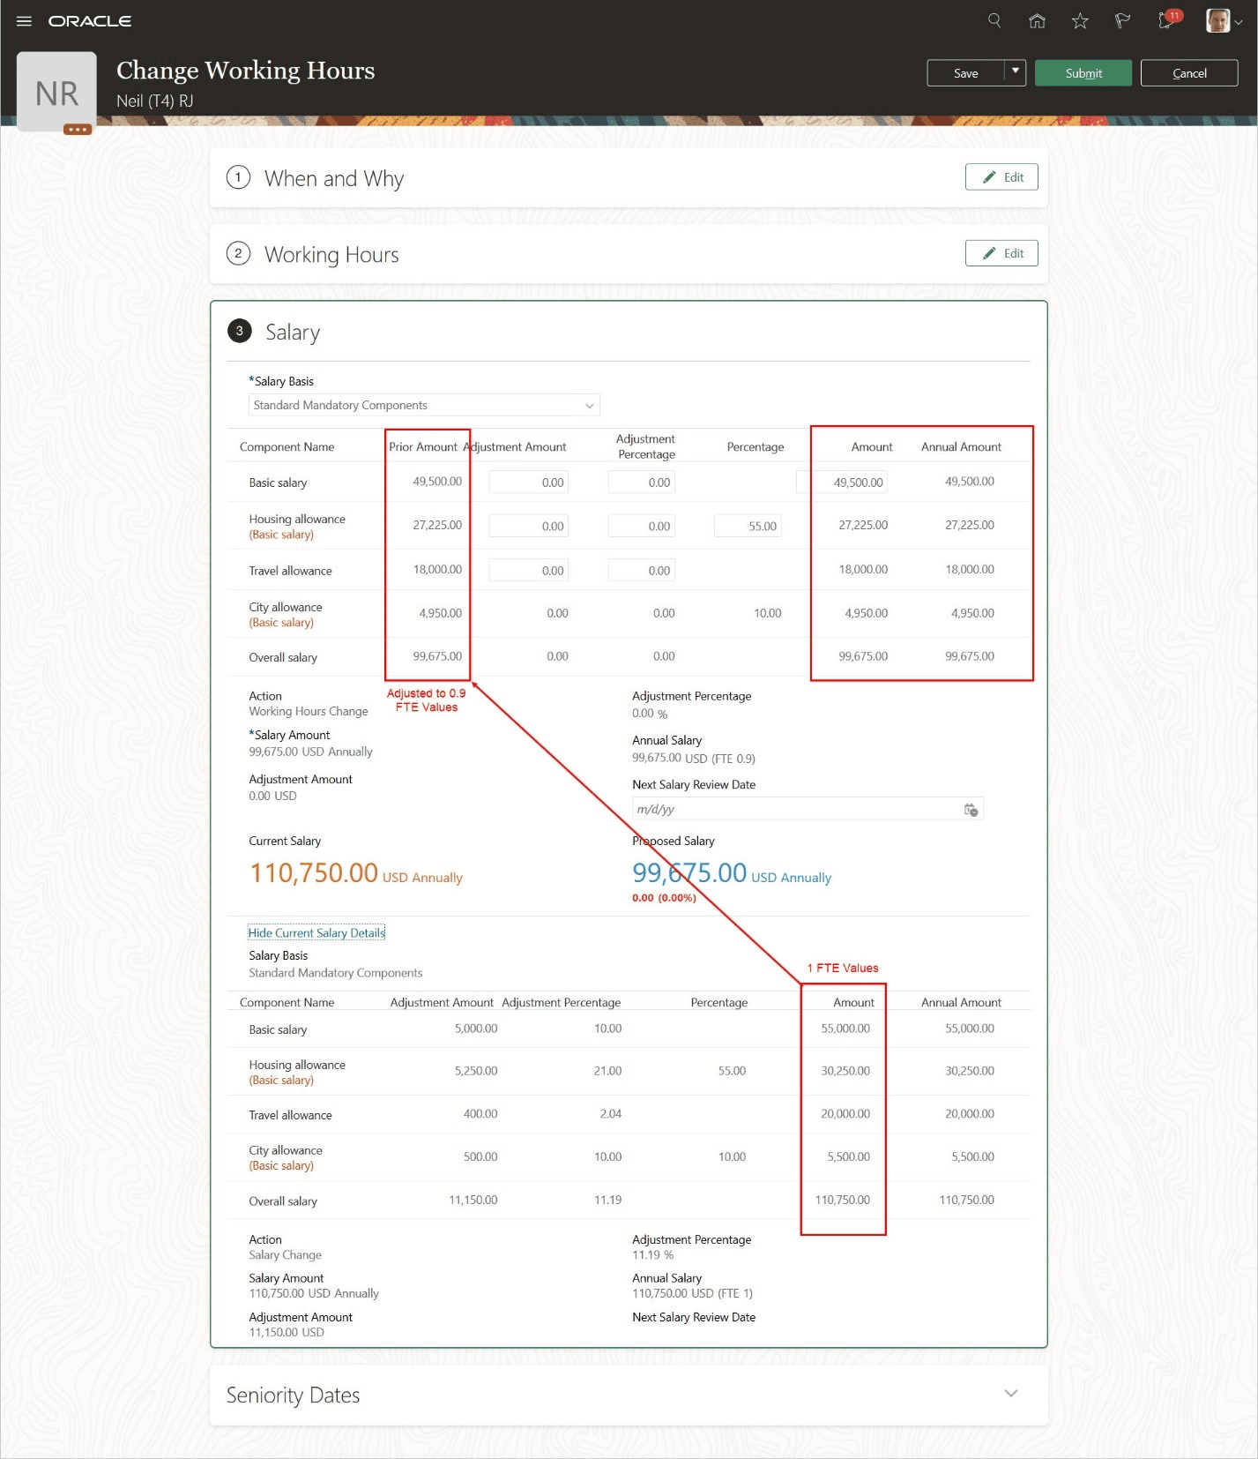Cancel the Change Working Hours flow

(1189, 73)
